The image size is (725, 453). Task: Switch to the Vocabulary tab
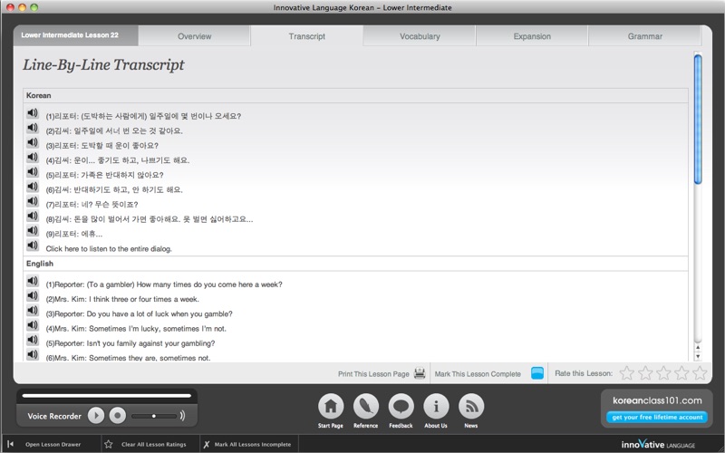(420, 36)
